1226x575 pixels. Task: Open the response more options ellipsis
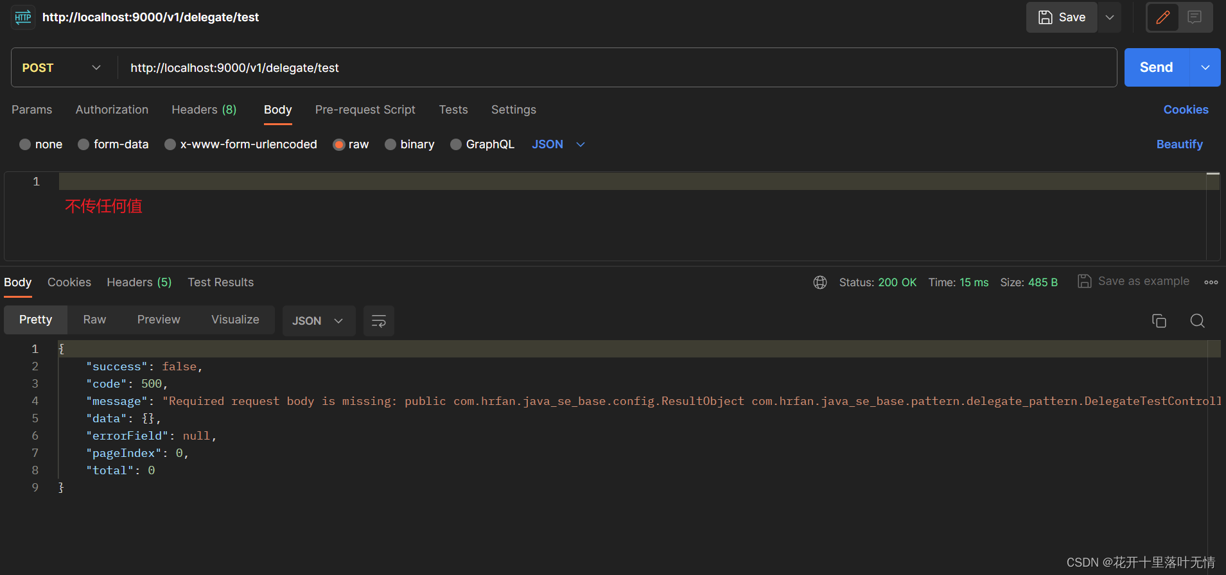pos(1211,282)
